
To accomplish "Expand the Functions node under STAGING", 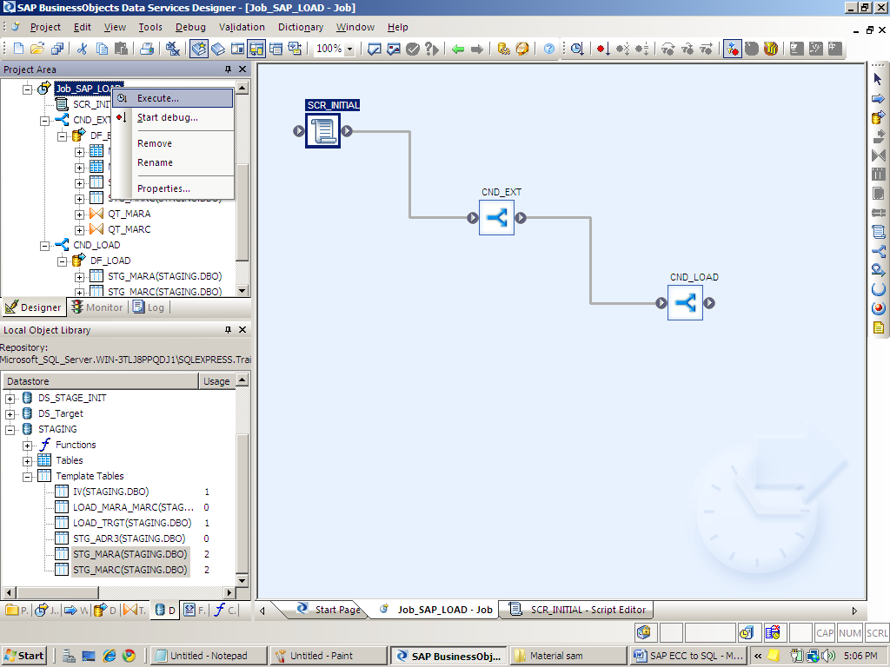I will pos(27,446).
